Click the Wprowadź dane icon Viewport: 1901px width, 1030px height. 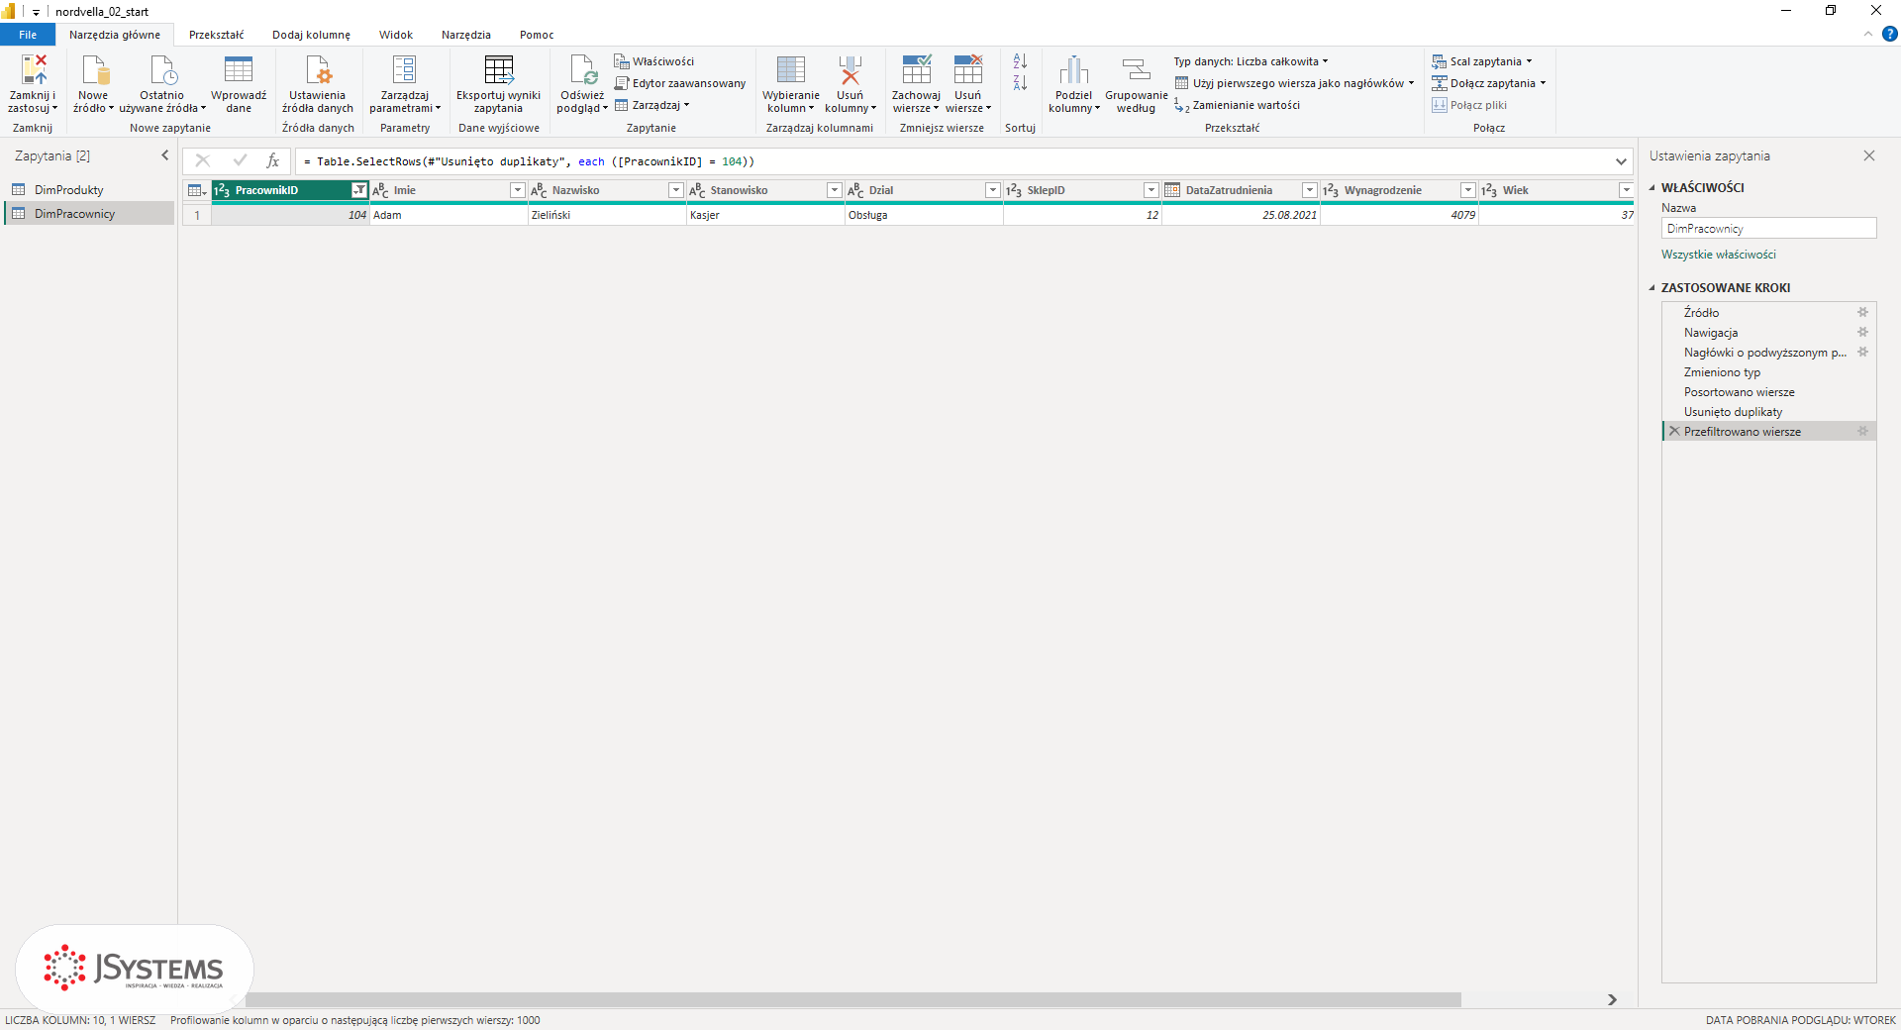(239, 70)
